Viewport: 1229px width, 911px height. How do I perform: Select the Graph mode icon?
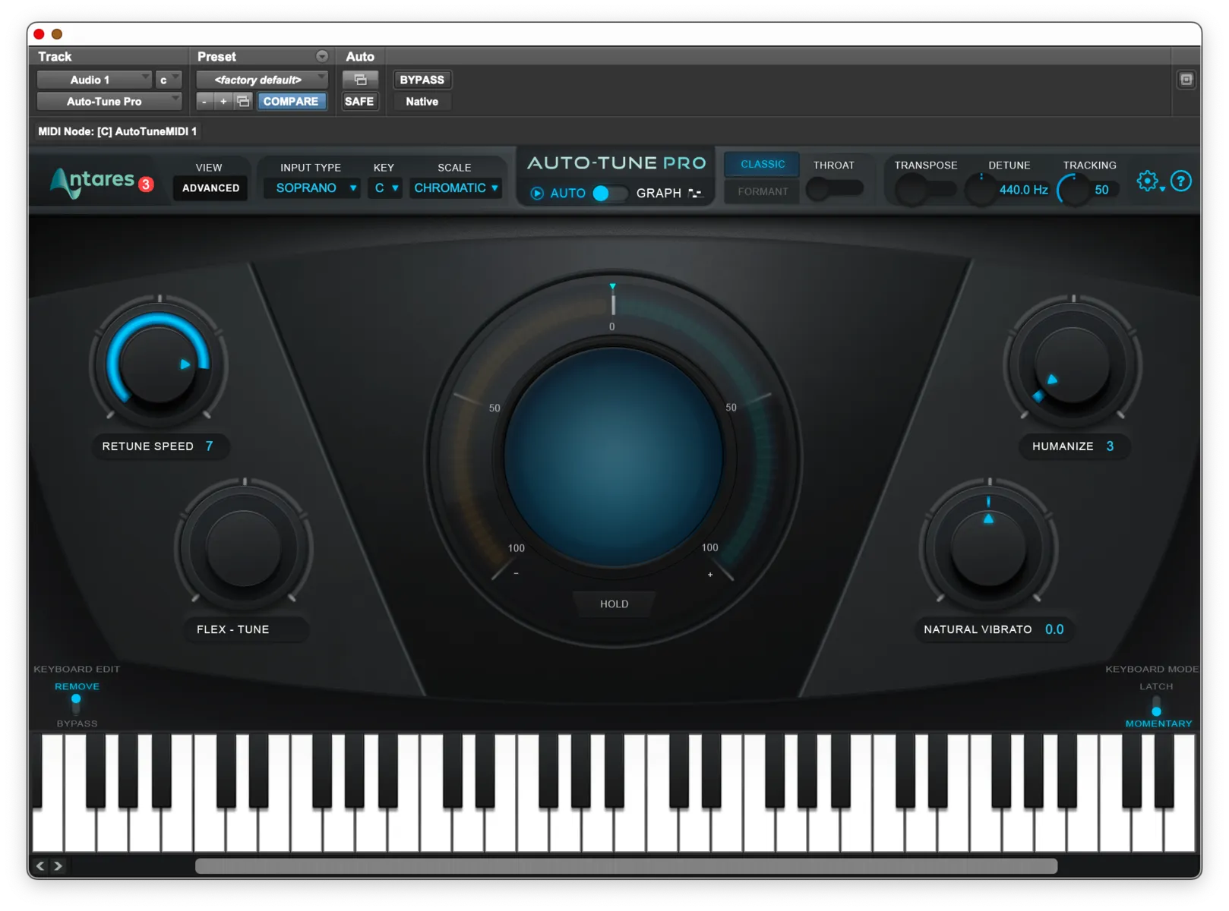click(x=695, y=194)
